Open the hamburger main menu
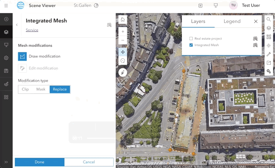 6,5
